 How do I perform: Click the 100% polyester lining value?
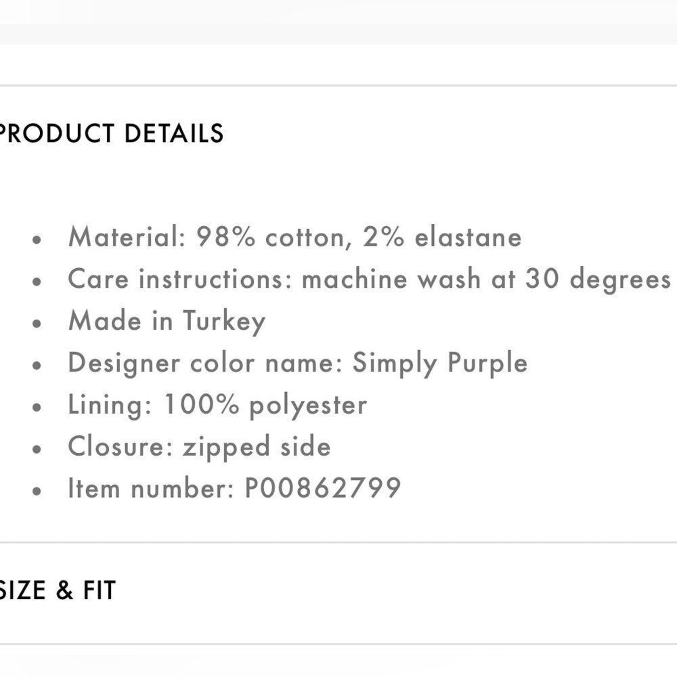pos(265,405)
